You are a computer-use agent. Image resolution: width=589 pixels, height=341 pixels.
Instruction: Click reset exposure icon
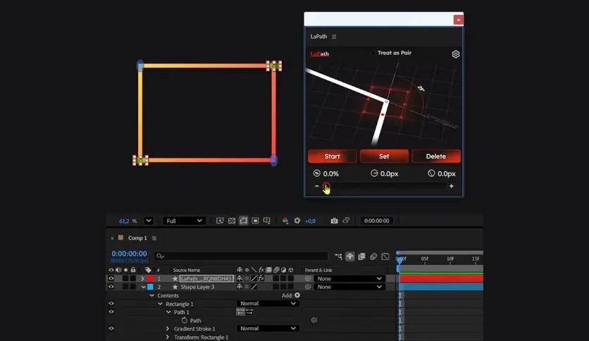click(297, 221)
